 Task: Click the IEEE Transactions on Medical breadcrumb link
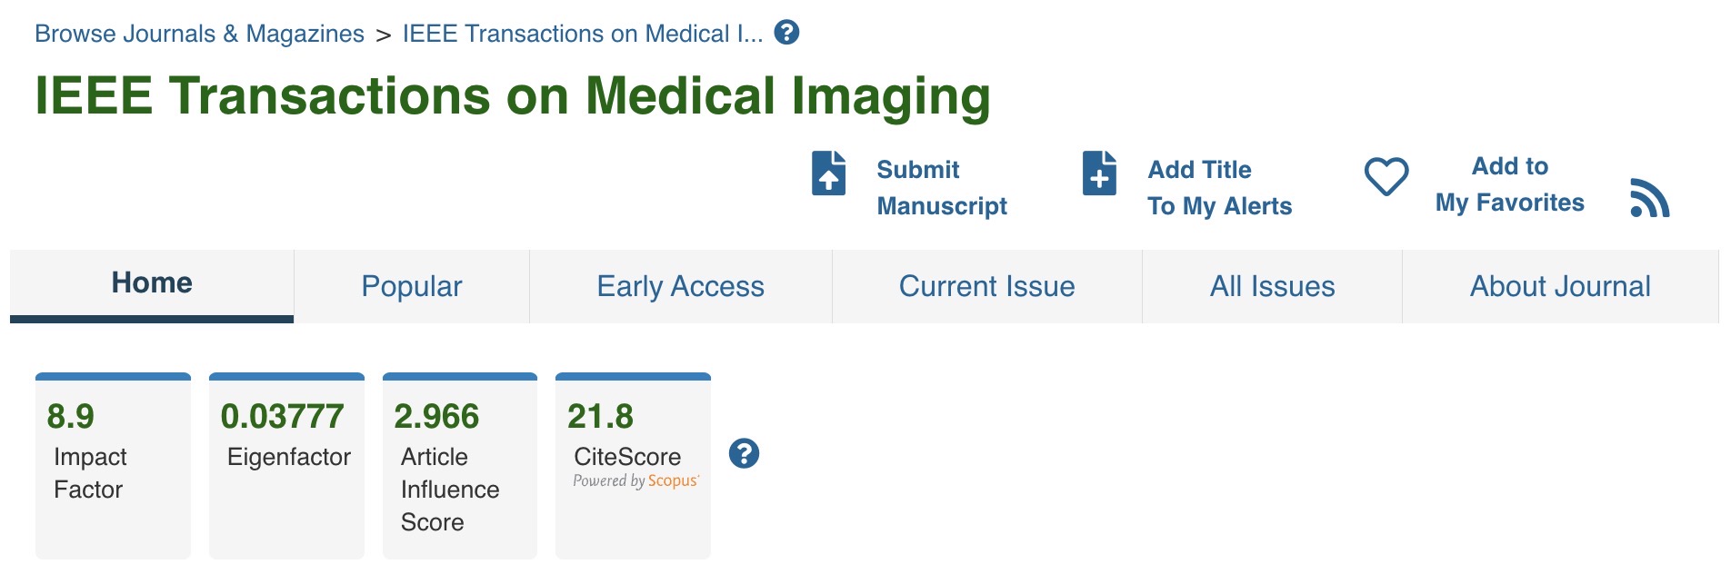pyautogui.click(x=582, y=35)
